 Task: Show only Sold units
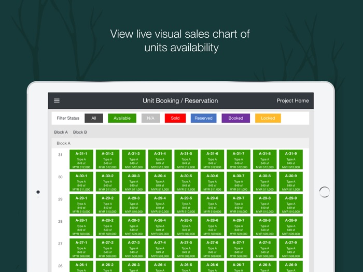175,118
